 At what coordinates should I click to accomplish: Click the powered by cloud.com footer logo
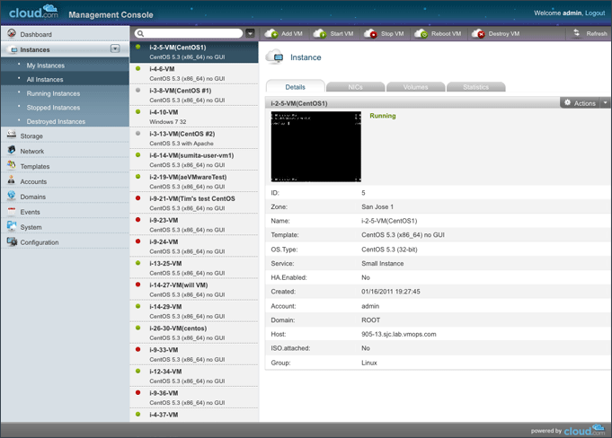click(584, 430)
